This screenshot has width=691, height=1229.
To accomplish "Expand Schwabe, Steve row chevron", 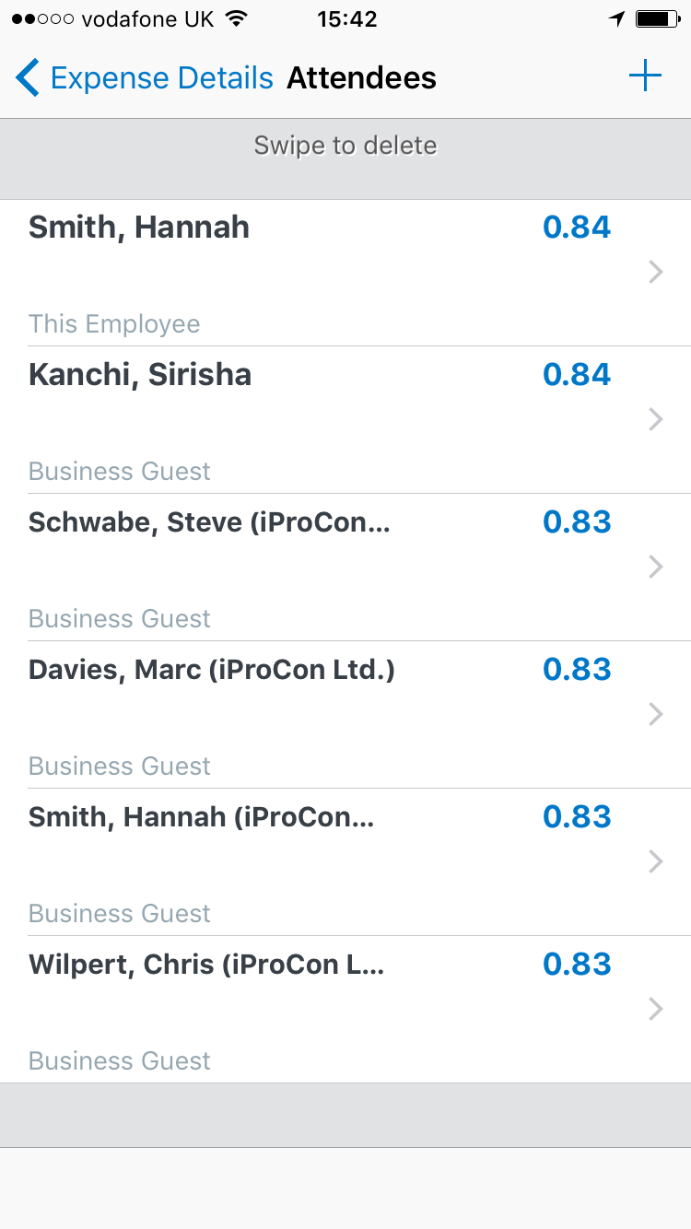I will [656, 567].
